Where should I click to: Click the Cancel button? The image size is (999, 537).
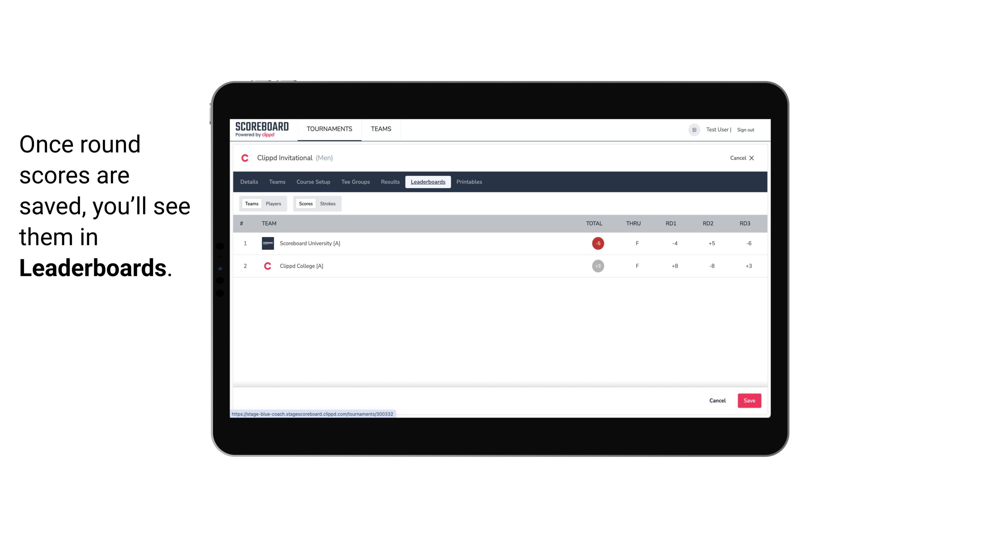717,400
